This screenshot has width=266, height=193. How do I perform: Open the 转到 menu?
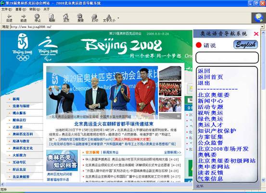click(x=35, y=9)
